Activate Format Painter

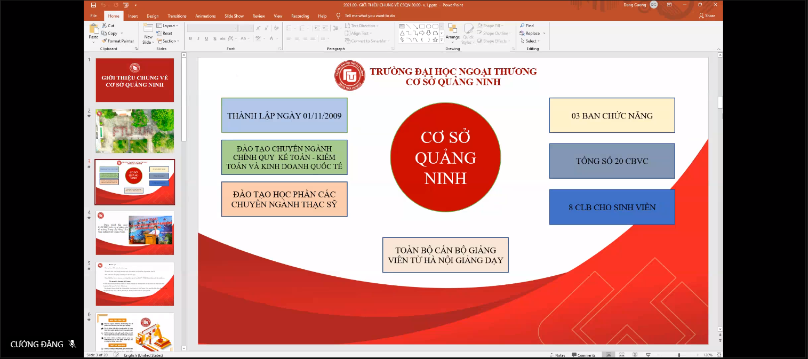tap(118, 41)
